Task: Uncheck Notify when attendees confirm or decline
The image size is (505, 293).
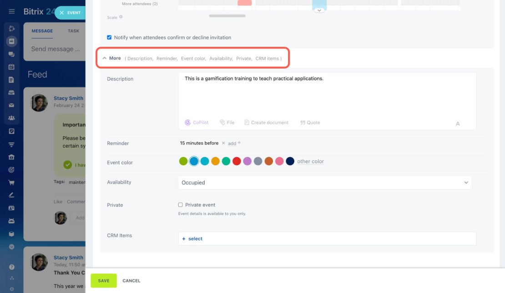Action: 109,37
